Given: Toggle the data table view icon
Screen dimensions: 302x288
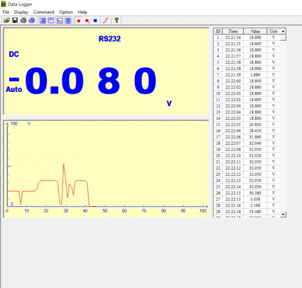Looking at the screenshot, I should [x=68, y=21].
